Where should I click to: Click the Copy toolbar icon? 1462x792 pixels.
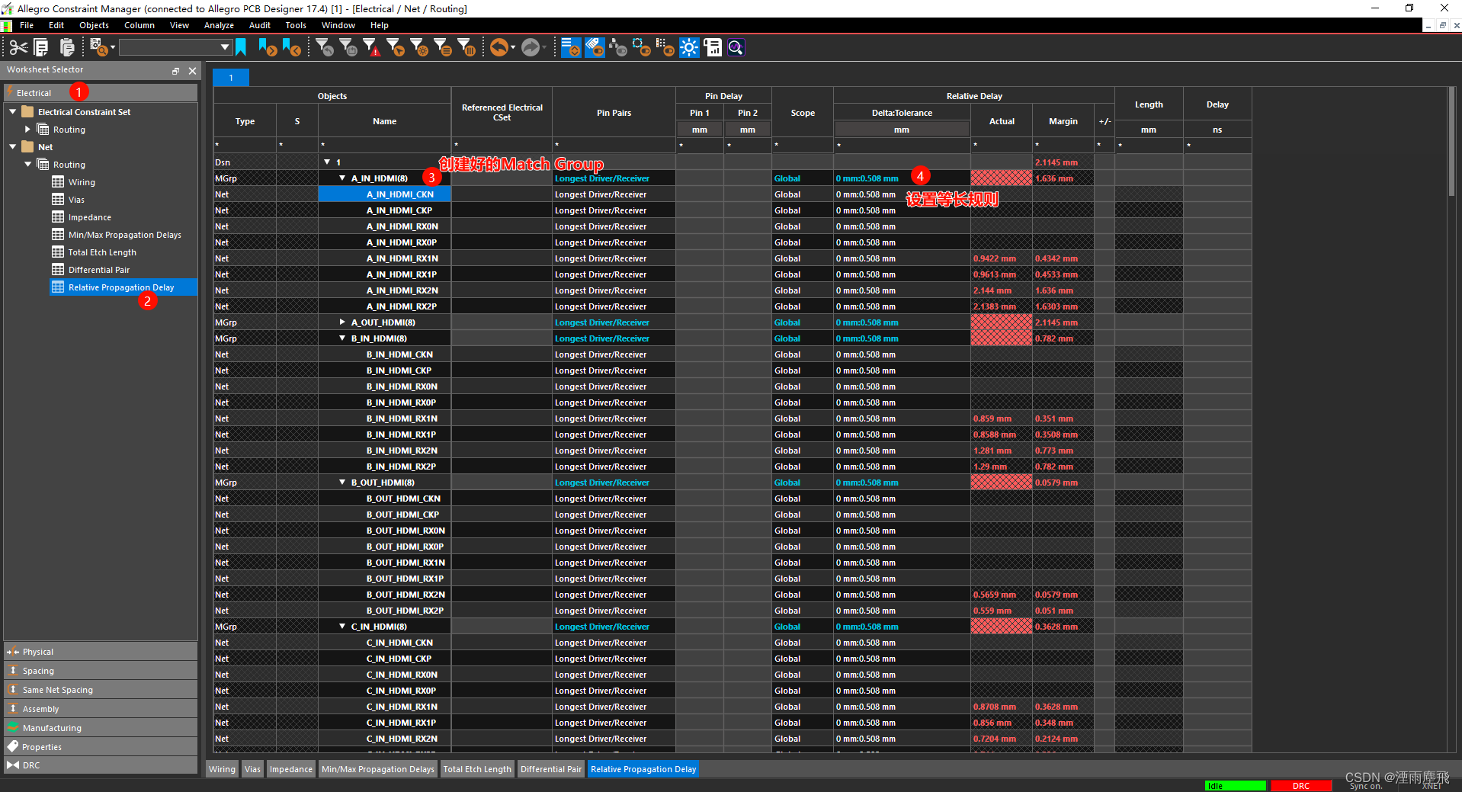point(42,48)
